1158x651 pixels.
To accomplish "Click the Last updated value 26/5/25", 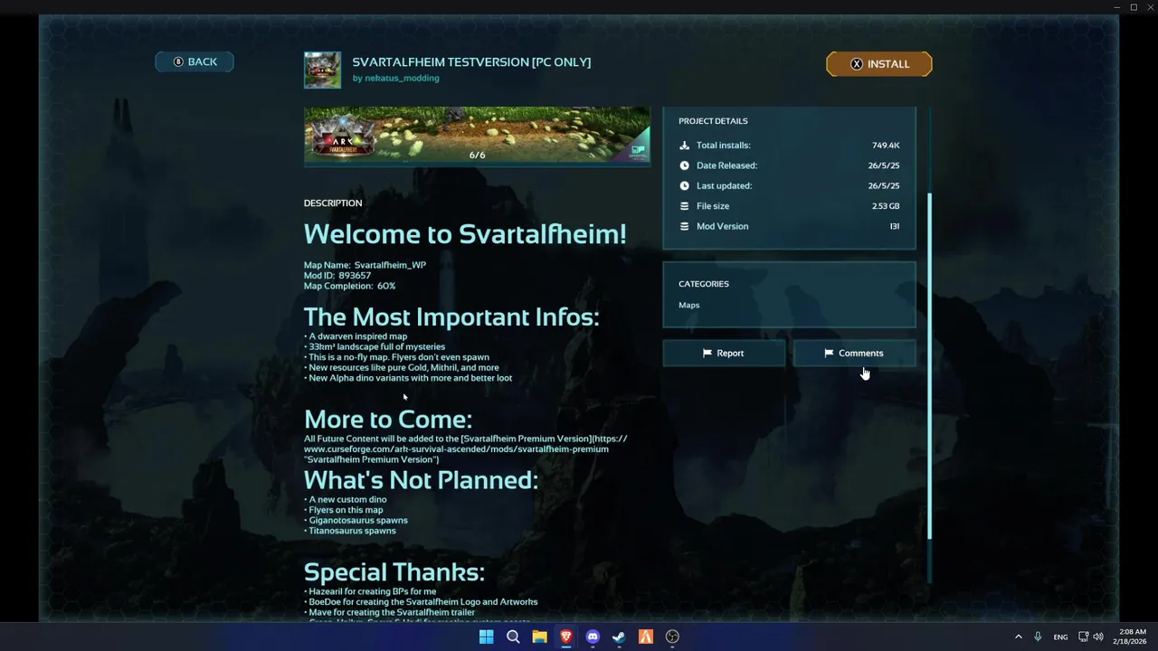I will click(x=884, y=186).
